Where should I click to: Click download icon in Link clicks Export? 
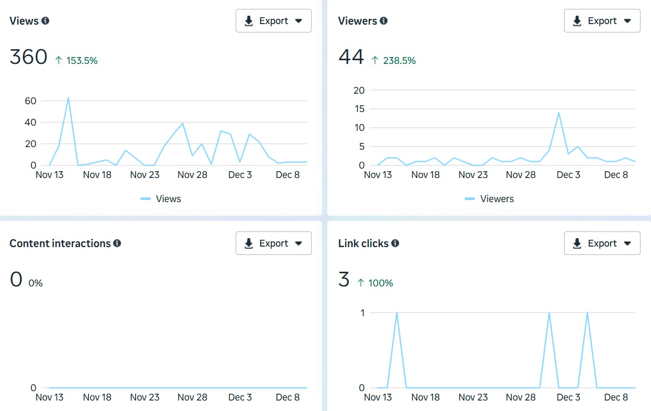pos(577,243)
